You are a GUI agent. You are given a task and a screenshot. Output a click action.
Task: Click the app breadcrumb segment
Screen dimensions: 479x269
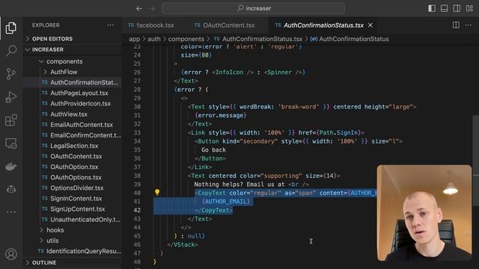(x=134, y=39)
